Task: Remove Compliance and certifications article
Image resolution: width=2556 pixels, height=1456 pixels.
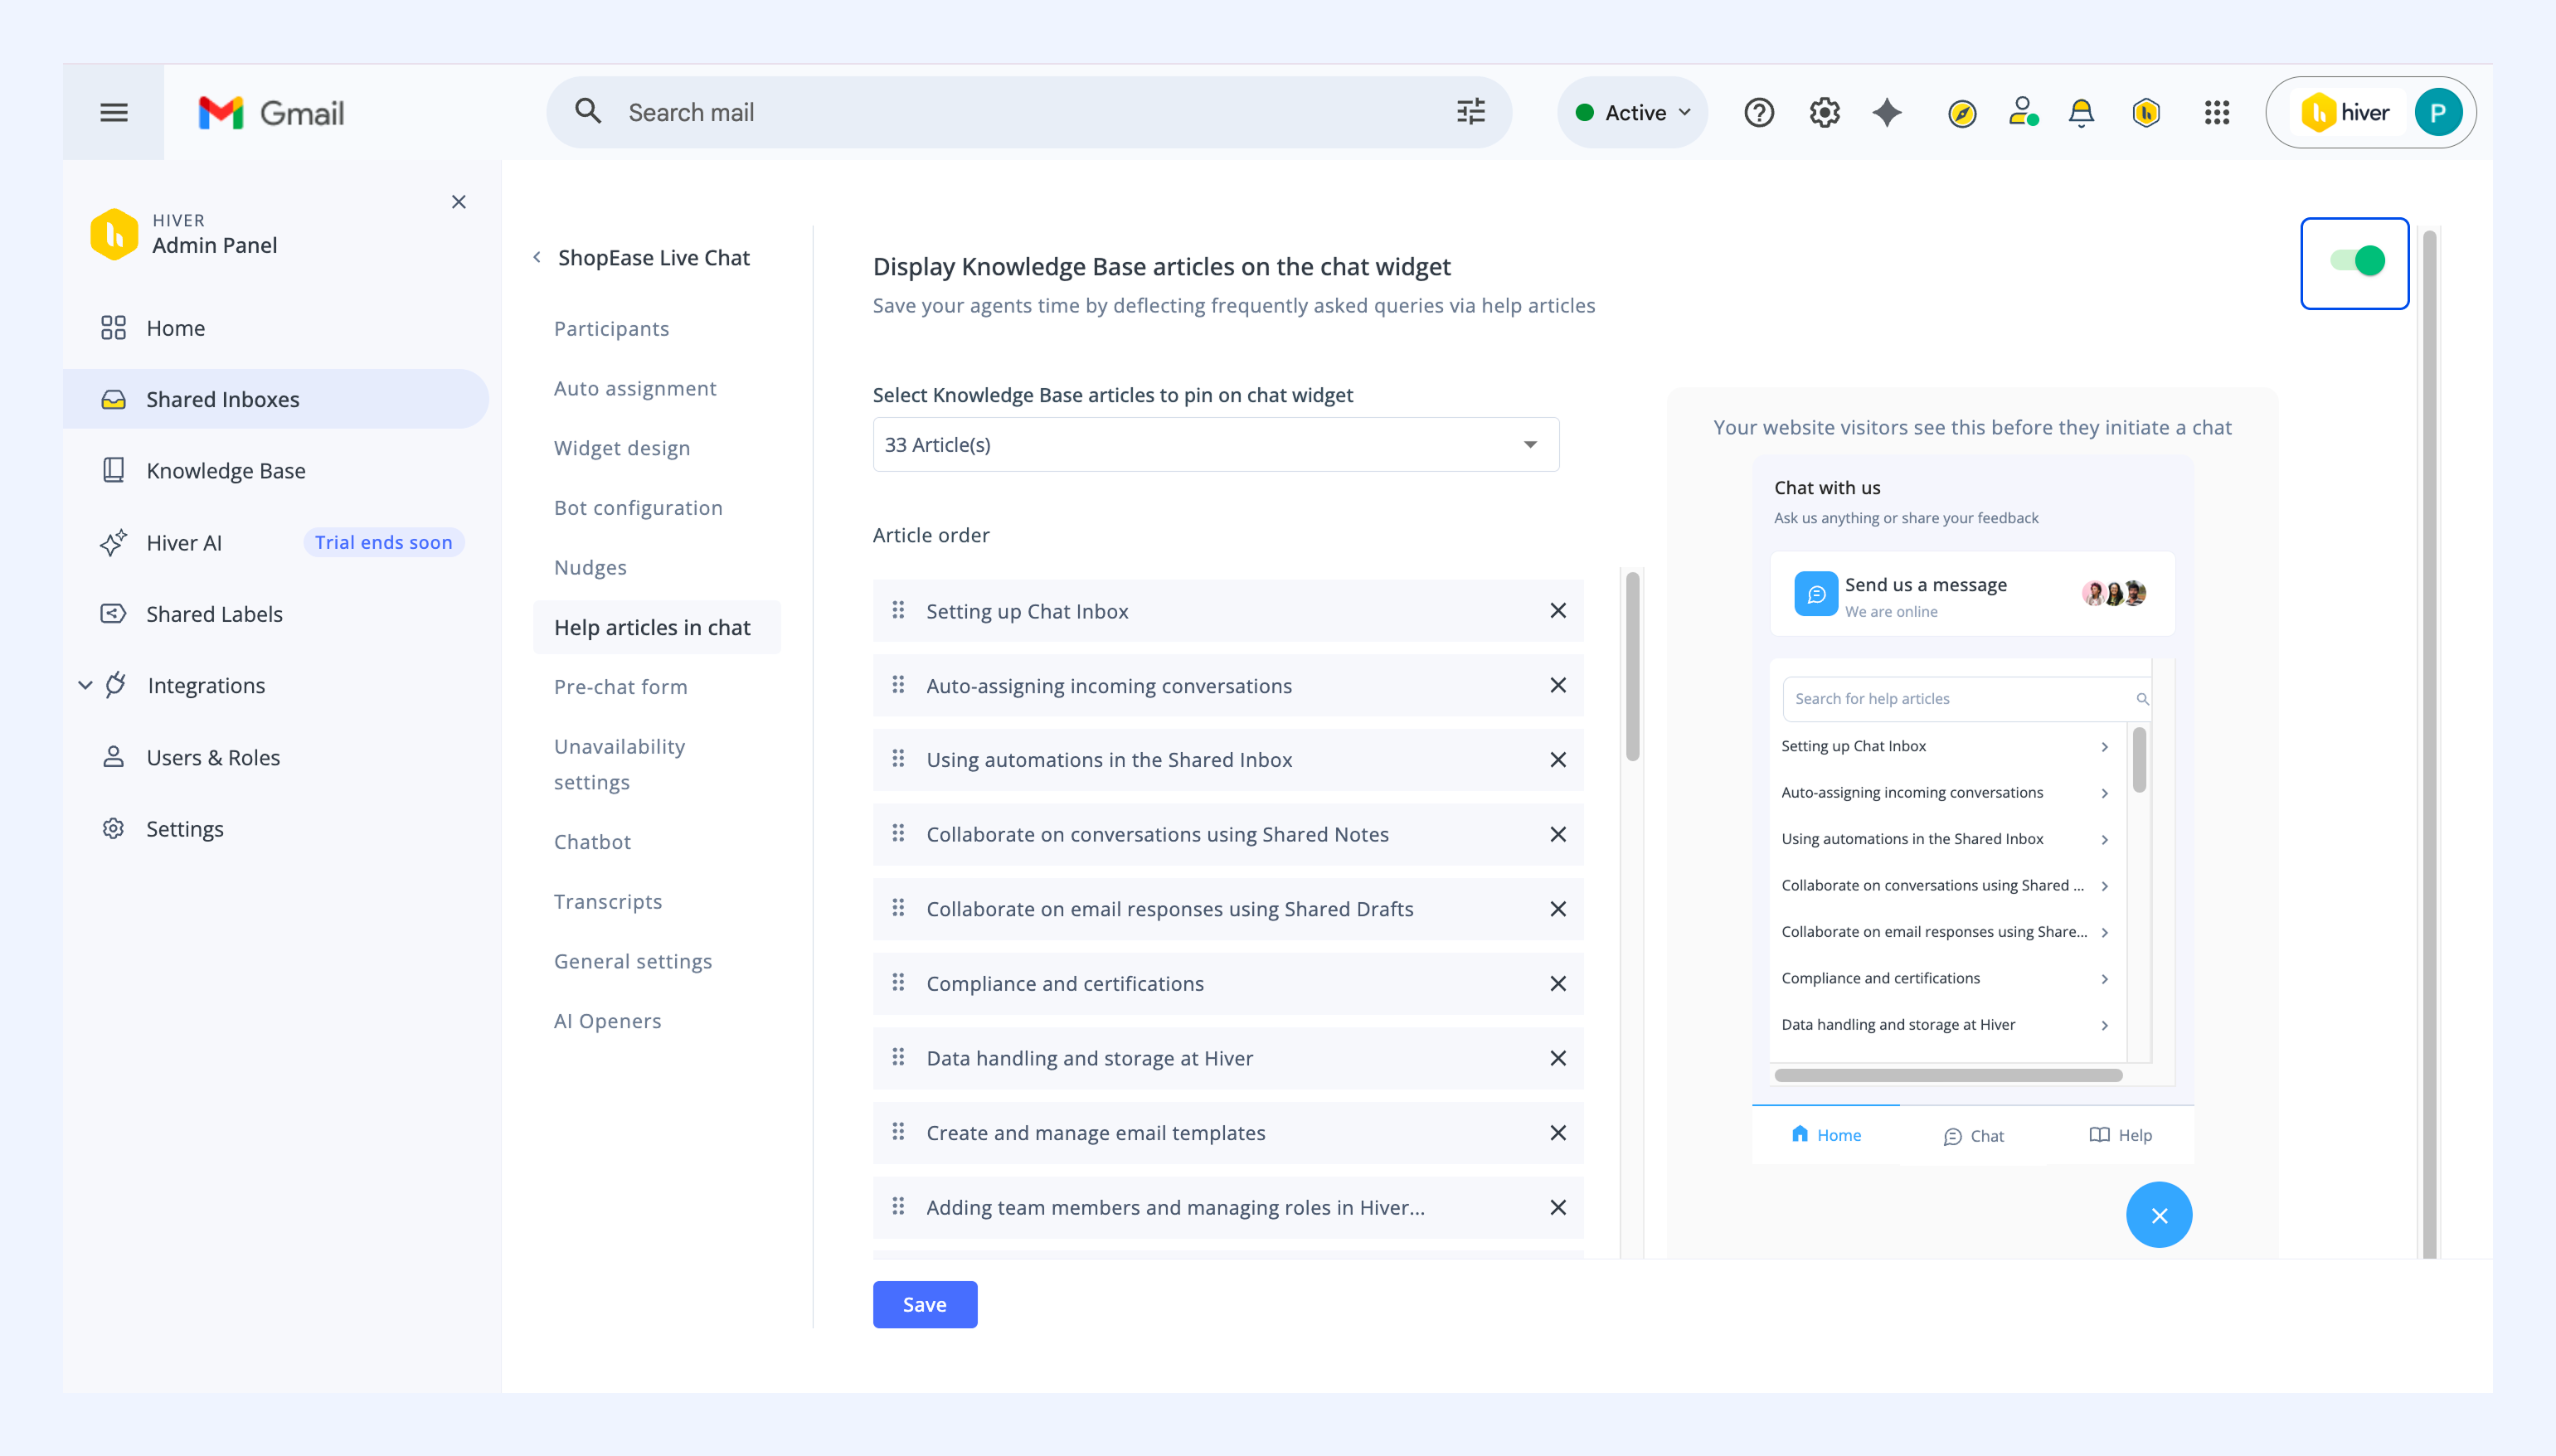Action: click(x=1557, y=984)
